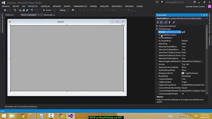The height and width of the screenshot is (119, 212).
Task: Click the Undo toolbar icon
Action: click(32, 10)
